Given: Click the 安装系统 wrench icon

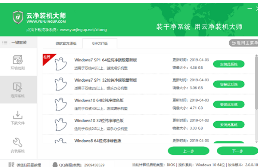Looking at the screenshot, I should click(x=17, y=142).
